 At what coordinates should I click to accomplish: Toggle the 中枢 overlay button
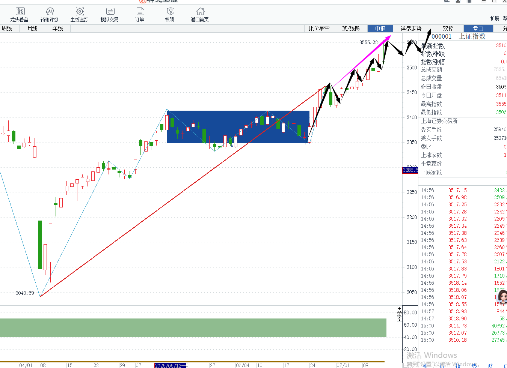(380, 29)
